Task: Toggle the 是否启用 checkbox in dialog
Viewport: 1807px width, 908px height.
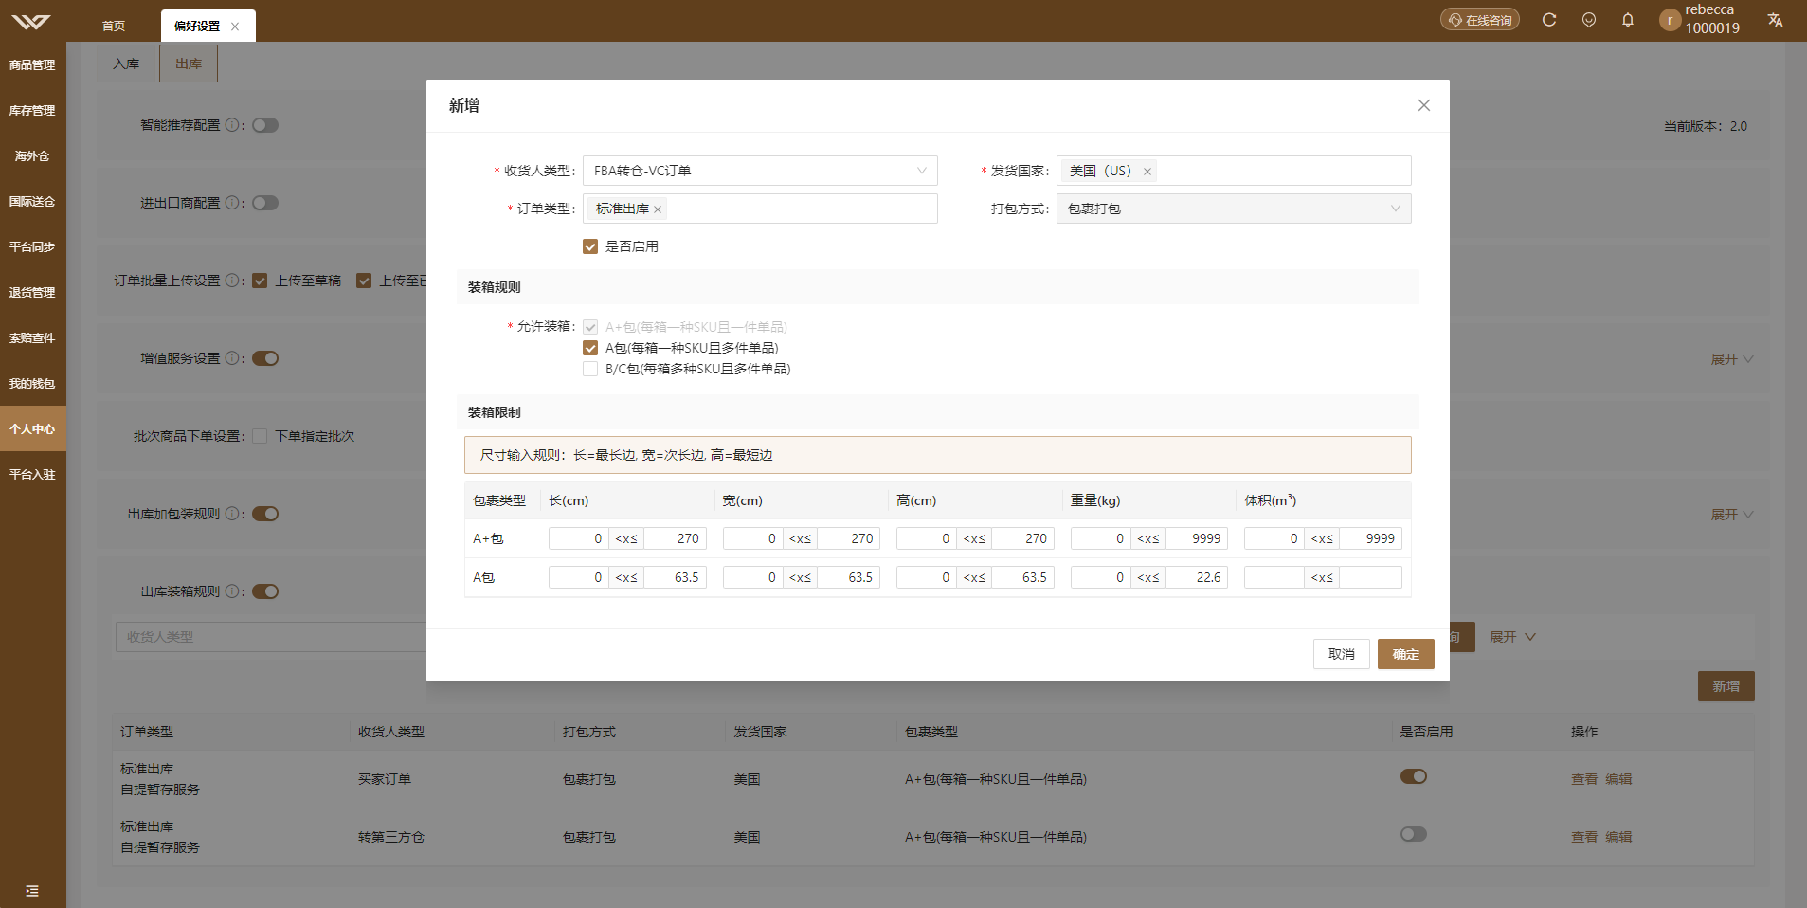Action: pos(590,246)
